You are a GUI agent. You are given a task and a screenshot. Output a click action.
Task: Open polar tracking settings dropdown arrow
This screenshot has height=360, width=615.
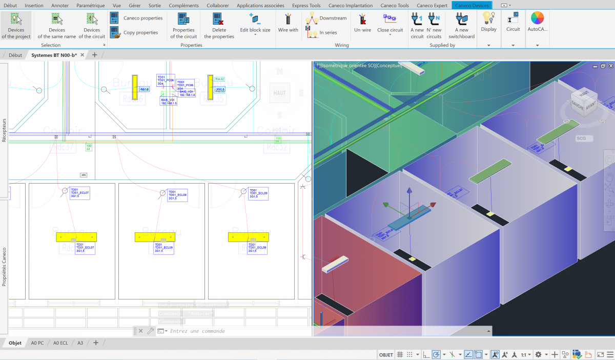[x=444, y=354]
